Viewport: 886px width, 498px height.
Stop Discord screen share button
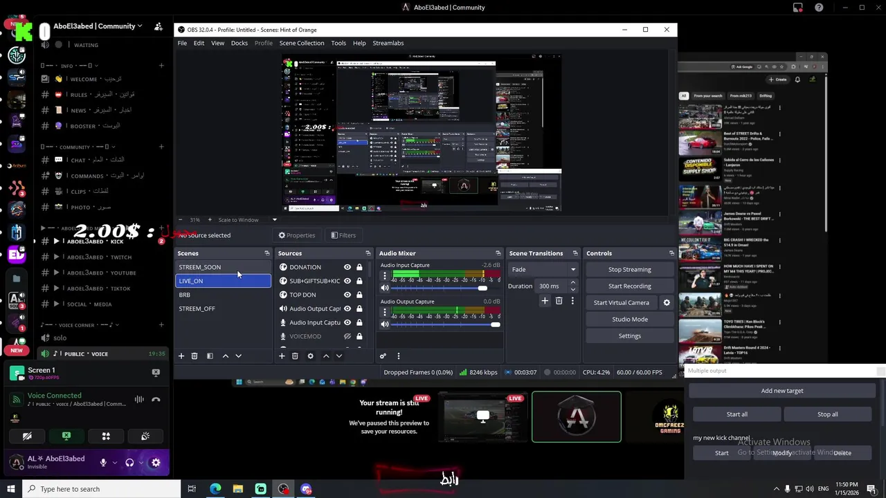[66, 436]
